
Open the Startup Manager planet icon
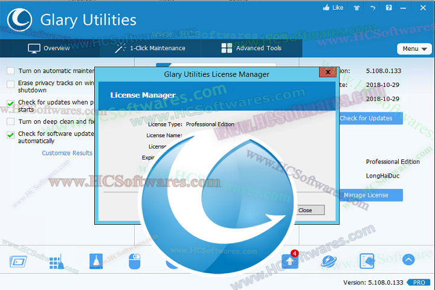click(x=329, y=261)
